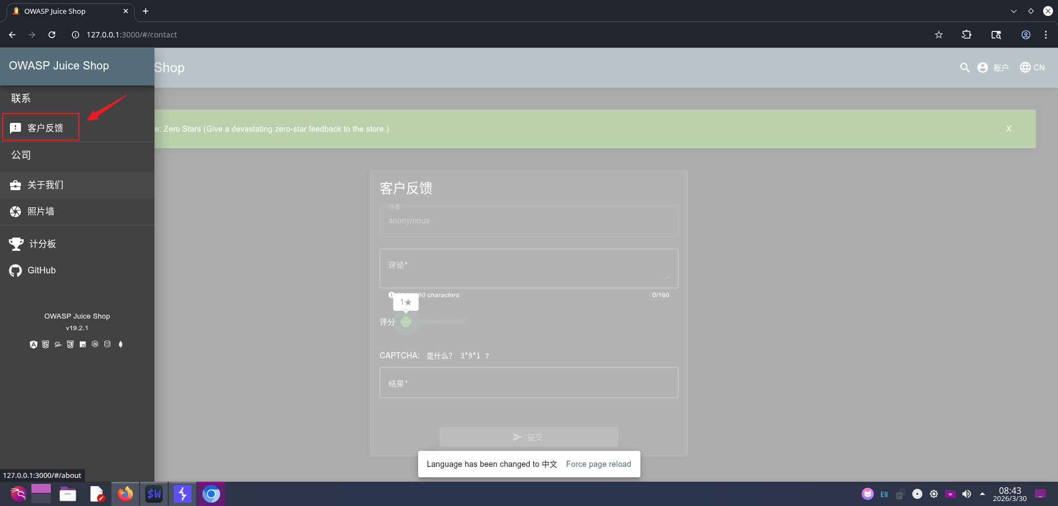Open the Kali Linux application menu

(x=18, y=494)
